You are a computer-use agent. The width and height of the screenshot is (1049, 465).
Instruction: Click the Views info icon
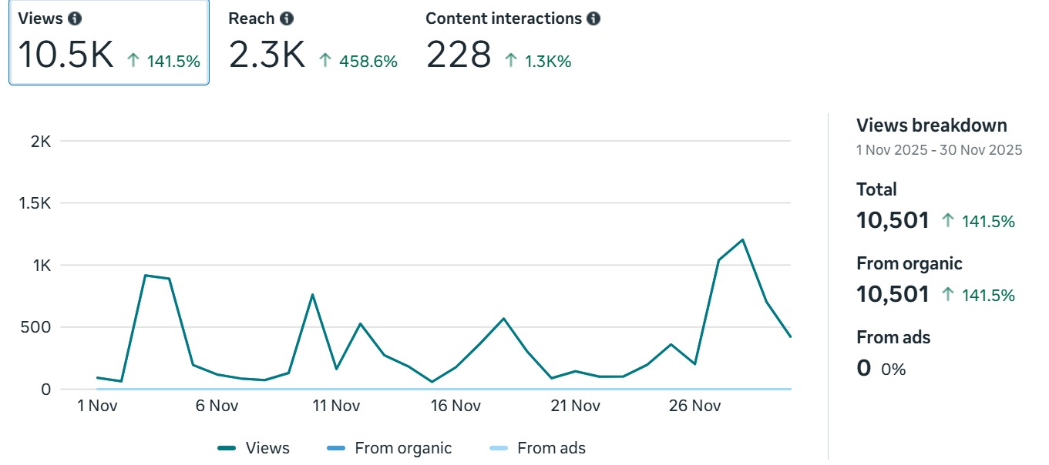click(x=73, y=18)
